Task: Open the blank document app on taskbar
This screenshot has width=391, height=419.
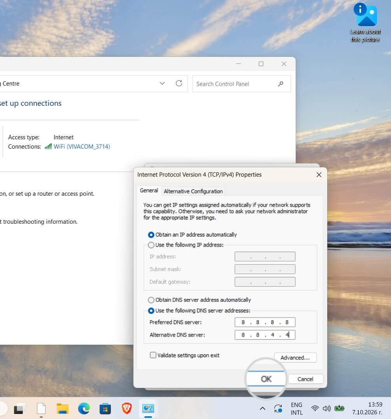Action: [41, 408]
